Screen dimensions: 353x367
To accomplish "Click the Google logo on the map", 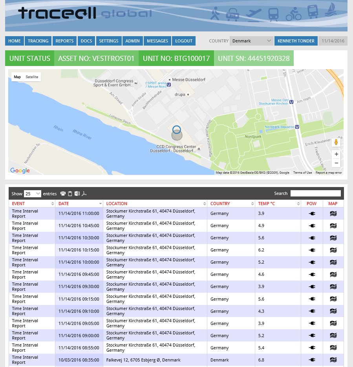I will click(x=20, y=171).
